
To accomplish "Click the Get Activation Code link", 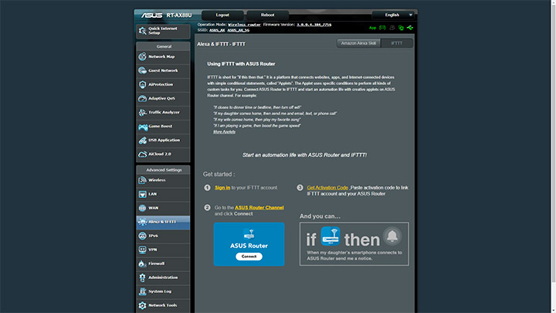I will [x=327, y=187].
